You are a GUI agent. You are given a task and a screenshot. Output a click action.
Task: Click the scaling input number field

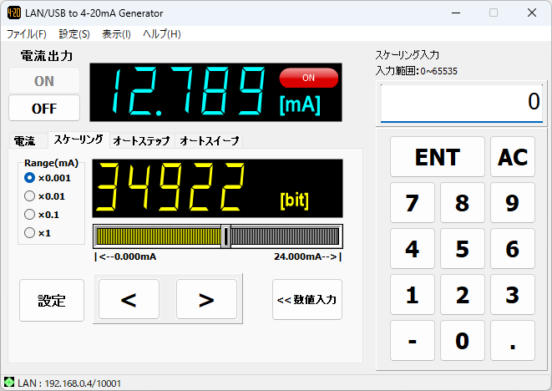coord(461,103)
